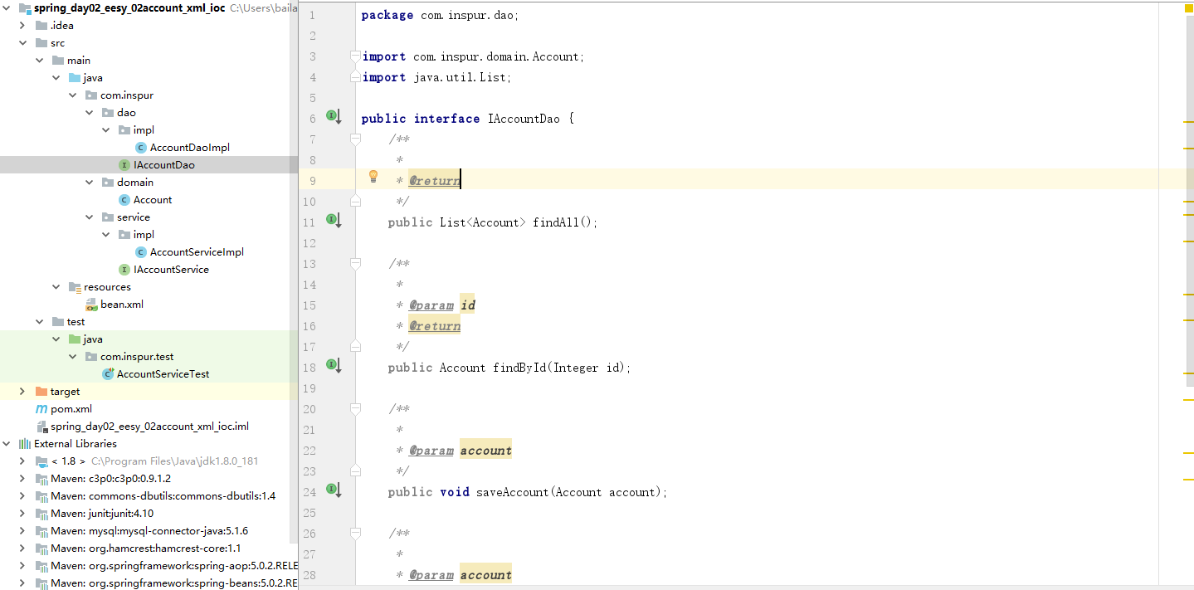
Task: Click the test java source root folder icon
Action: point(75,339)
